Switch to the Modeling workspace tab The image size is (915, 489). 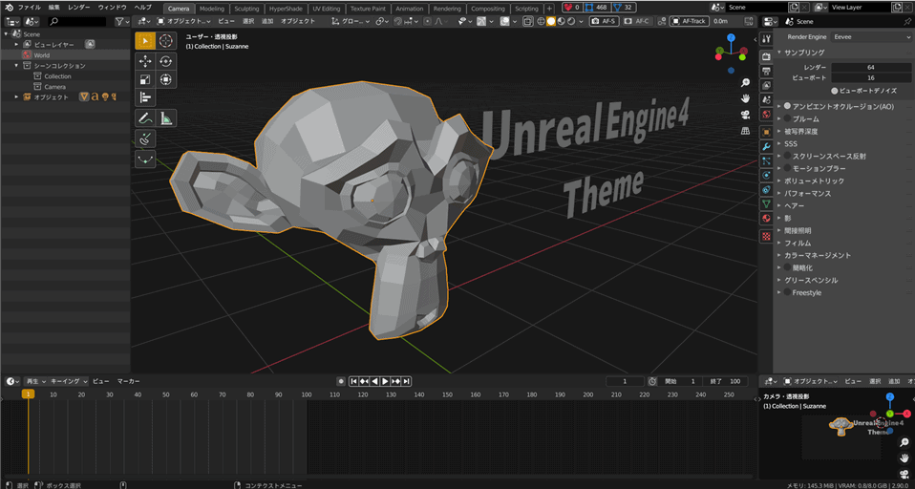(x=212, y=9)
